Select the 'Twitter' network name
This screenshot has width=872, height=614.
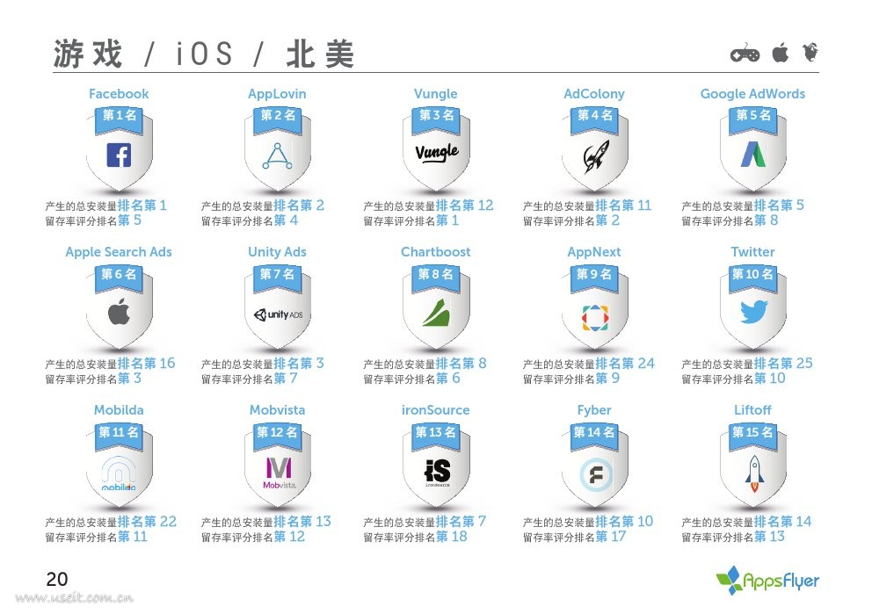752,252
